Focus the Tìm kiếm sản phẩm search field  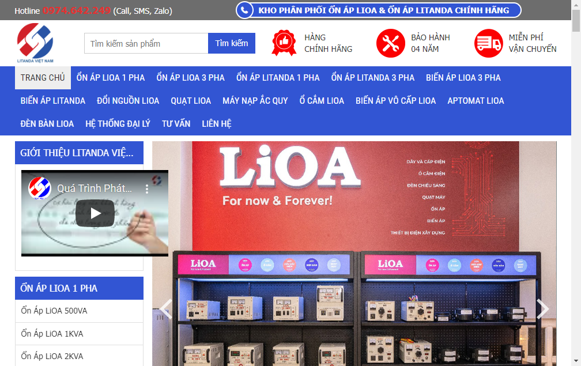coord(146,43)
